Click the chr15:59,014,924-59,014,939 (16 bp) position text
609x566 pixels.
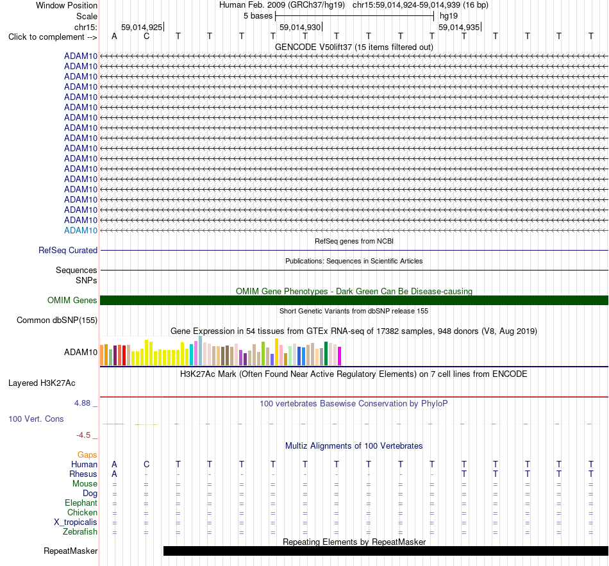[x=421, y=5]
